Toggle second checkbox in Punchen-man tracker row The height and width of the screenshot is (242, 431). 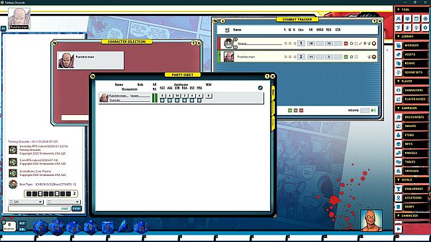tap(290, 57)
